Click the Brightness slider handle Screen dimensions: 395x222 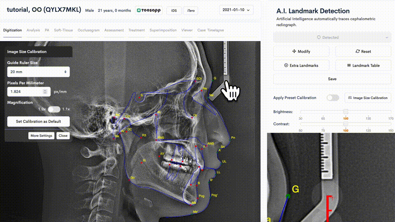click(x=346, y=111)
